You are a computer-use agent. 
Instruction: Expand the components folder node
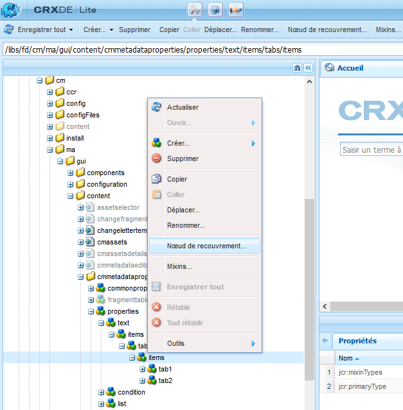(71, 173)
